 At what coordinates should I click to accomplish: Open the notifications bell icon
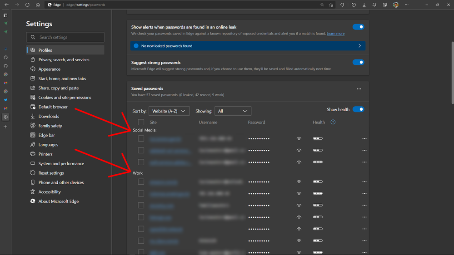(374, 5)
